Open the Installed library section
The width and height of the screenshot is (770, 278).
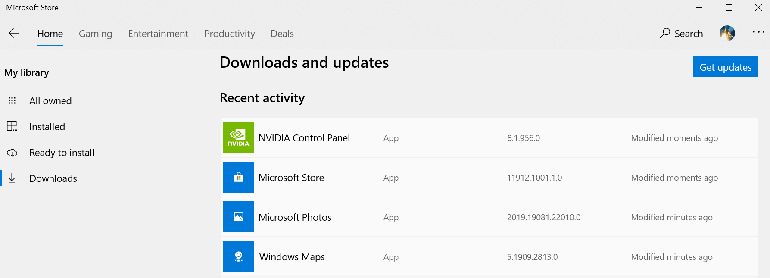point(47,127)
